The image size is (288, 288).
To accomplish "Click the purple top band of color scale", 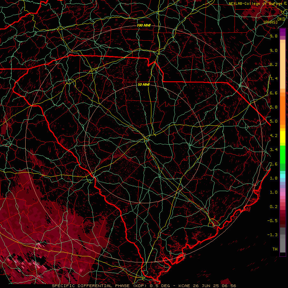I will (x=283, y=32).
